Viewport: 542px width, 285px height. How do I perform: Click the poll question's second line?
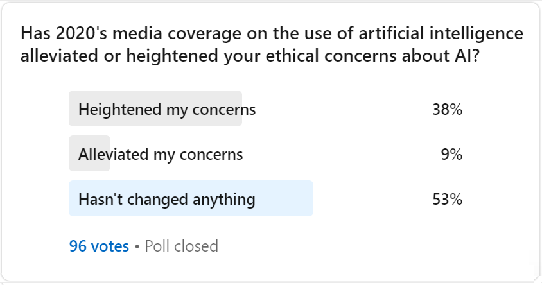coord(252,56)
